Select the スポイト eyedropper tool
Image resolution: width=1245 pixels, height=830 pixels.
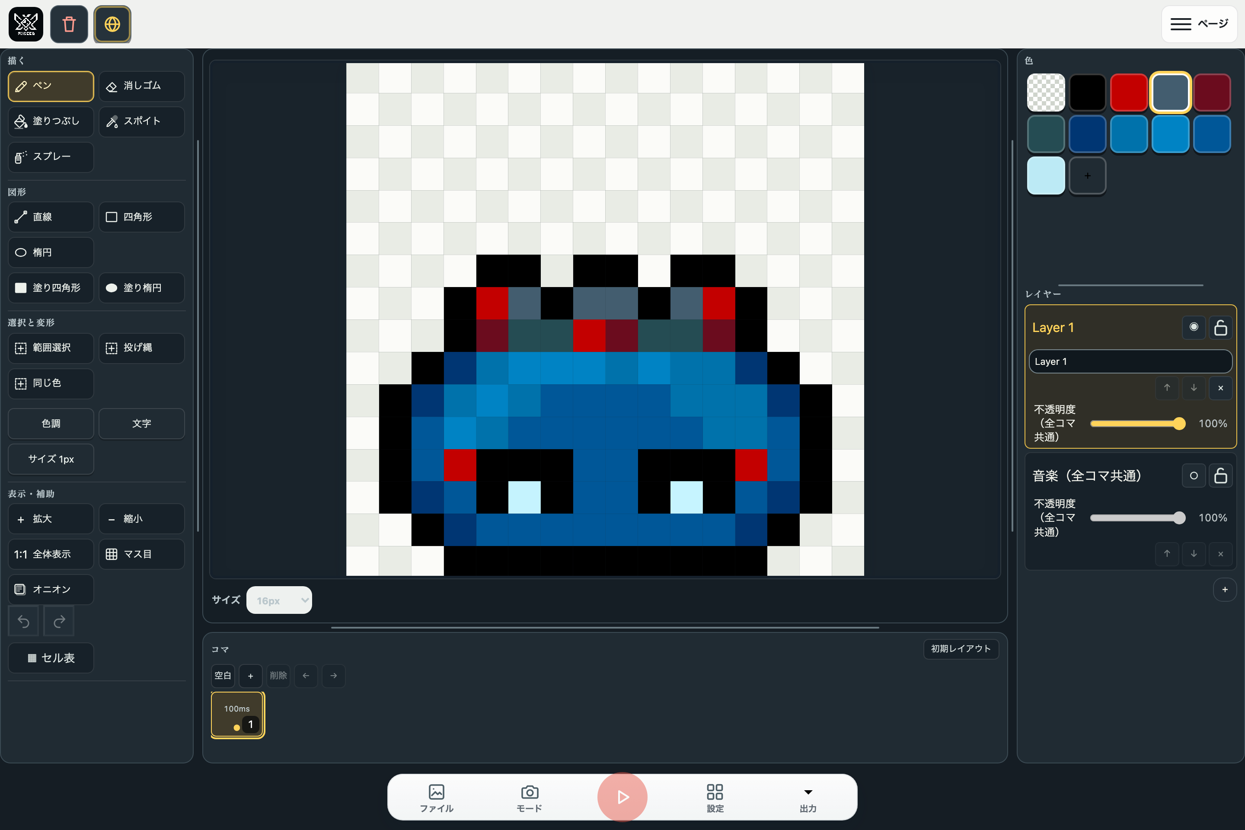[141, 121]
